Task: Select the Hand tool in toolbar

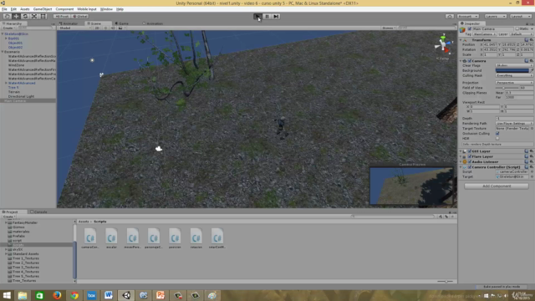Action: (x=7, y=16)
